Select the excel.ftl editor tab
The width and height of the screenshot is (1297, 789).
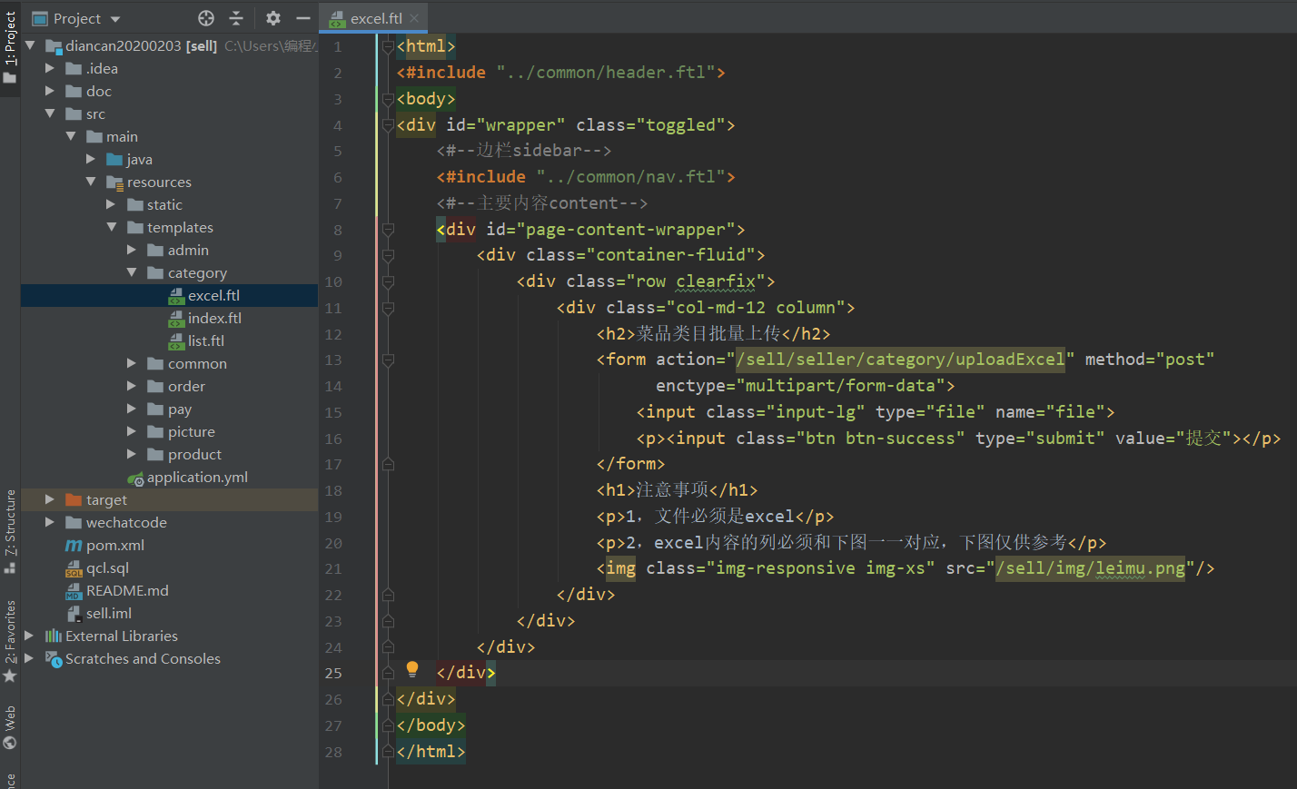pyautogui.click(x=374, y=18)
